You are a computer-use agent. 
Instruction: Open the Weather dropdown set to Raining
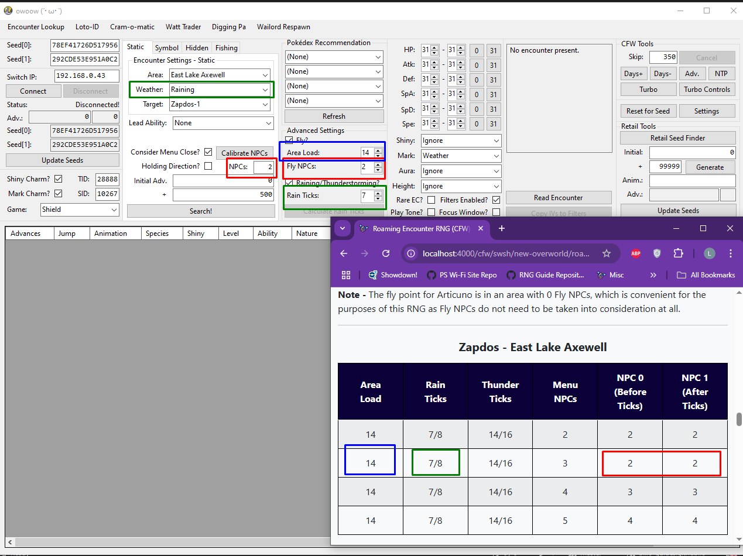pyautogui.click(x=220, y=90)
